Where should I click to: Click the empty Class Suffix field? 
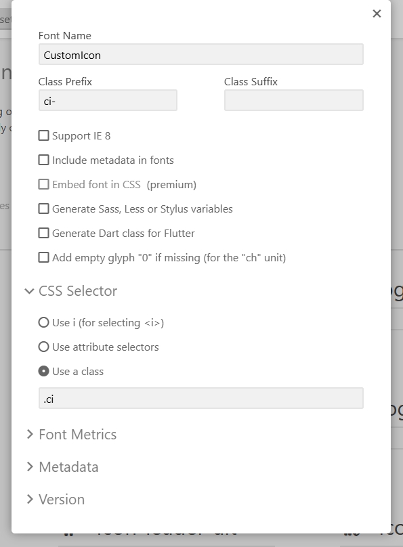(294, 100)
